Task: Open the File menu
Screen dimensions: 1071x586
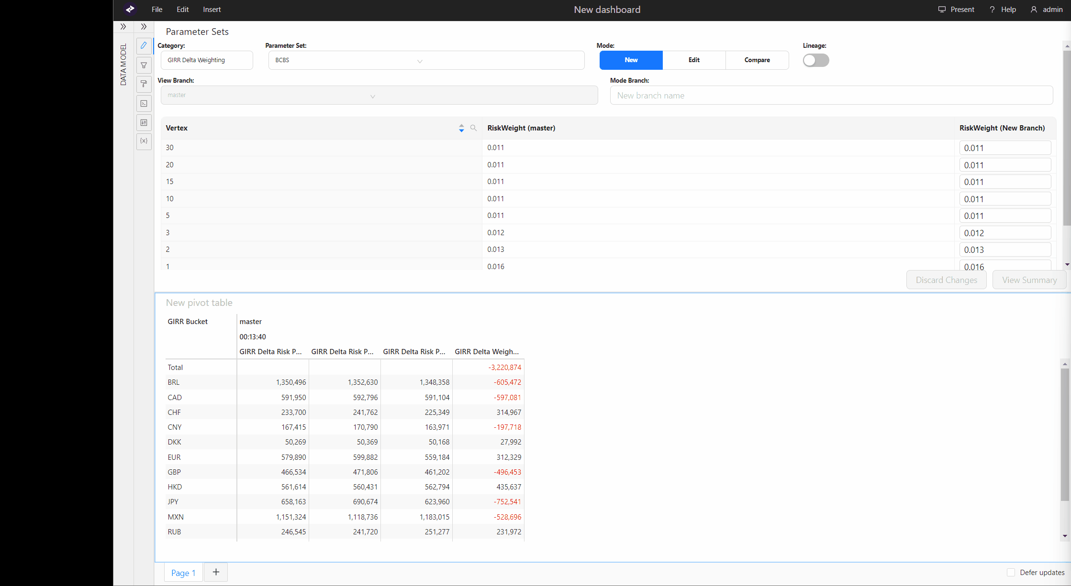Action: pyautogui.click(x=157, y=10)
